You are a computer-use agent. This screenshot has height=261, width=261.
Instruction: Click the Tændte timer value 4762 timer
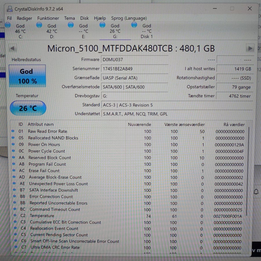point(235,96)
